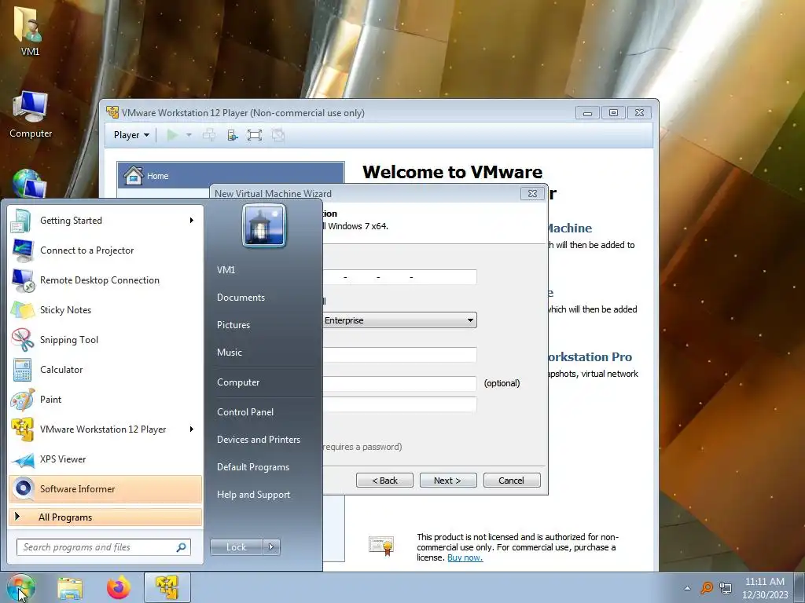Expand the play button options arrow
The width and height of the screenshot is (805, 603).
click(189, 135)
